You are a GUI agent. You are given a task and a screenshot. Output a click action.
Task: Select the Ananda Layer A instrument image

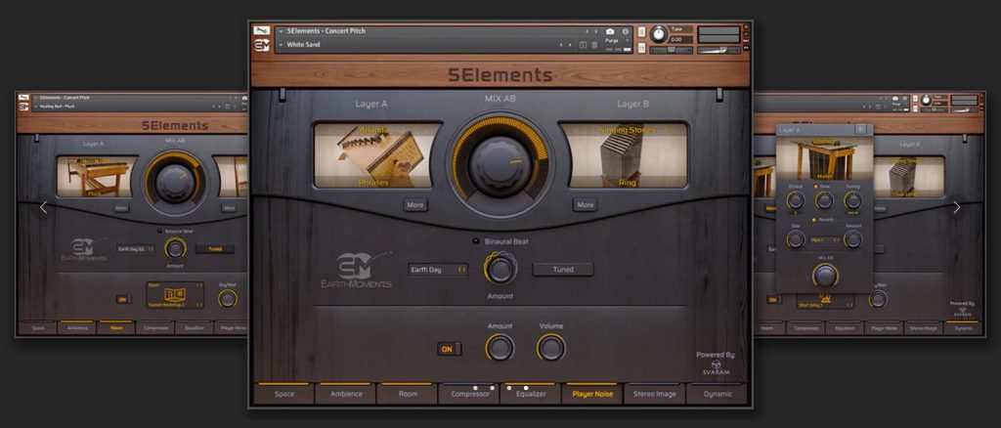[378, 155]
